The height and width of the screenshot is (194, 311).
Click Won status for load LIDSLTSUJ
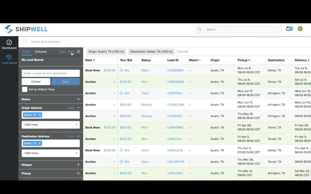coord(144,139)
